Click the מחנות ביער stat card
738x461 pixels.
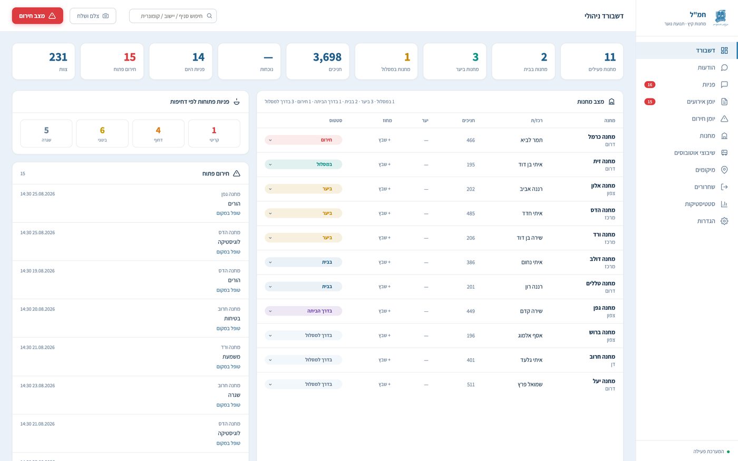point(455,62)
